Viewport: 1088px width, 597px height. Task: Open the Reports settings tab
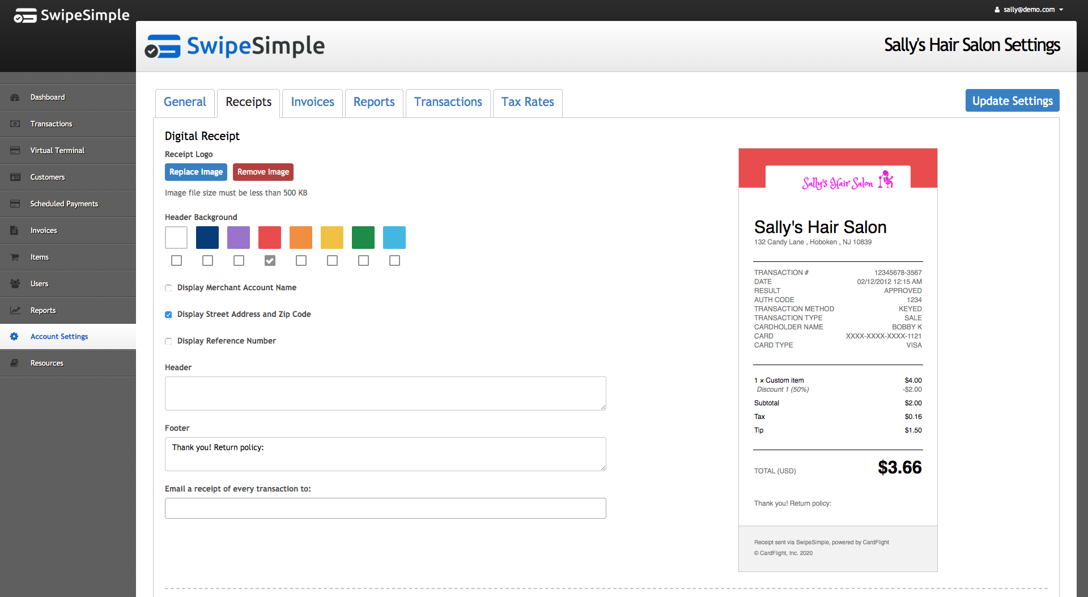click(x=374, y=103)
